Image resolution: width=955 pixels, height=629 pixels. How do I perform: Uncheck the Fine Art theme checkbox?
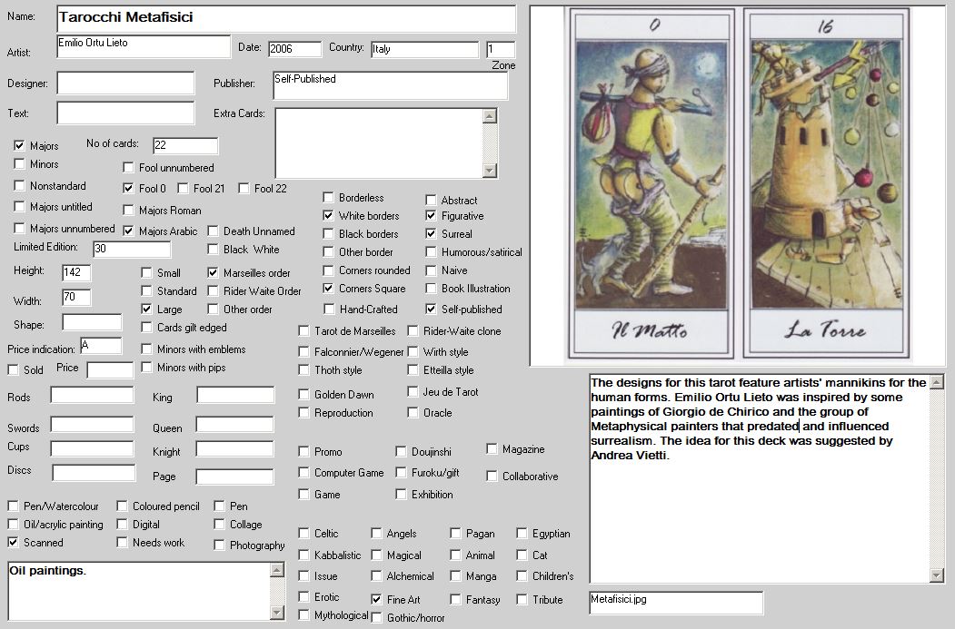(x=377, y=600)
